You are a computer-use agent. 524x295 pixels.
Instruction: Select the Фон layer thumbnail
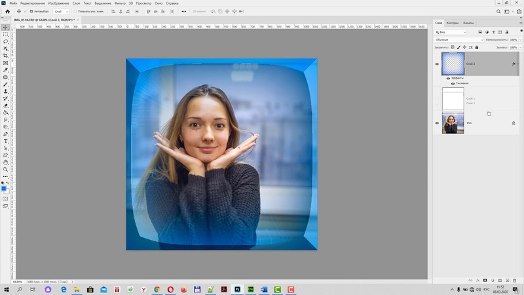pos(453,123)
